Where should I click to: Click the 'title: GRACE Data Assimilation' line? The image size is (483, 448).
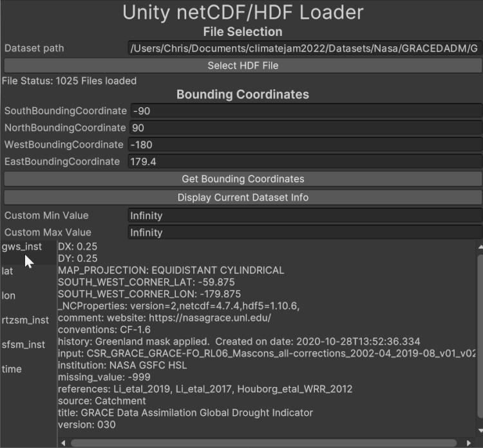click(x=185, y=413)
